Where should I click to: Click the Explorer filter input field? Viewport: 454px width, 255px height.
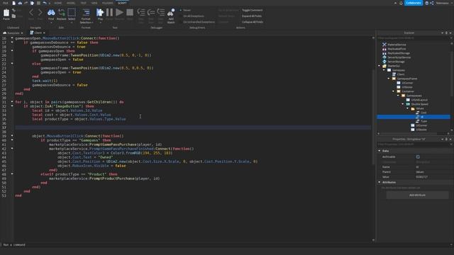[414, 38]
